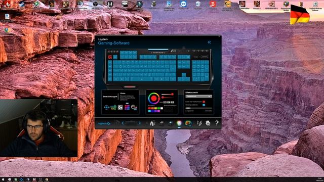Pick the magenta preset color swatch
Image resolution: width=324 pixels, height=182 pixels.
[158, 111]
